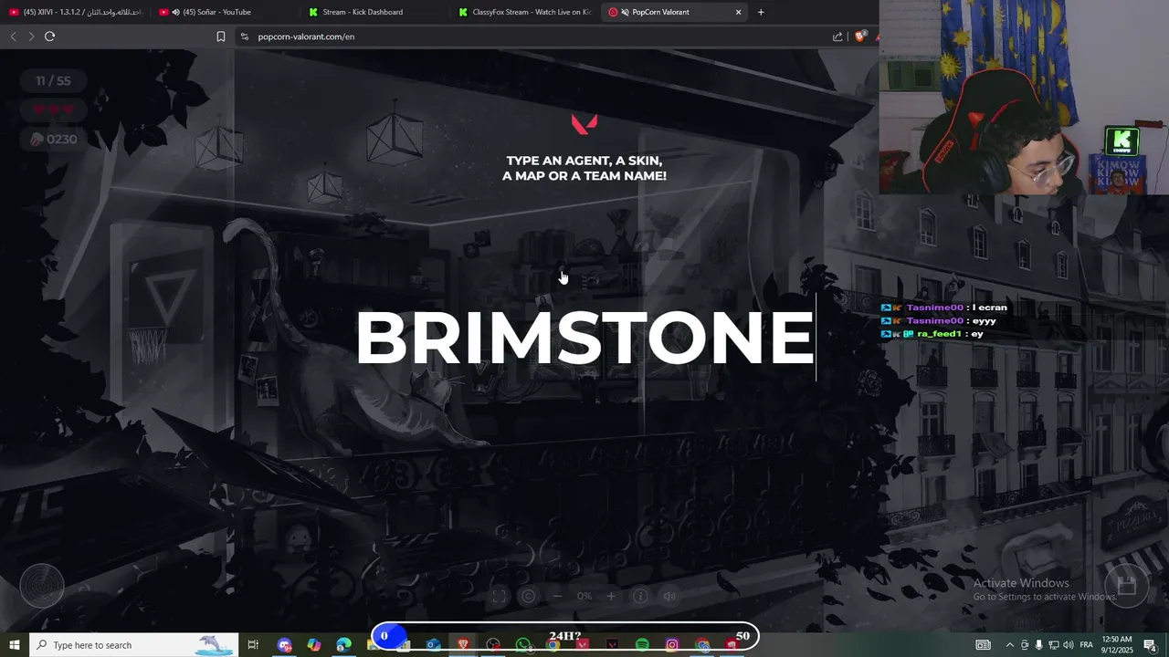Open a new browser tab

point(761,12)
